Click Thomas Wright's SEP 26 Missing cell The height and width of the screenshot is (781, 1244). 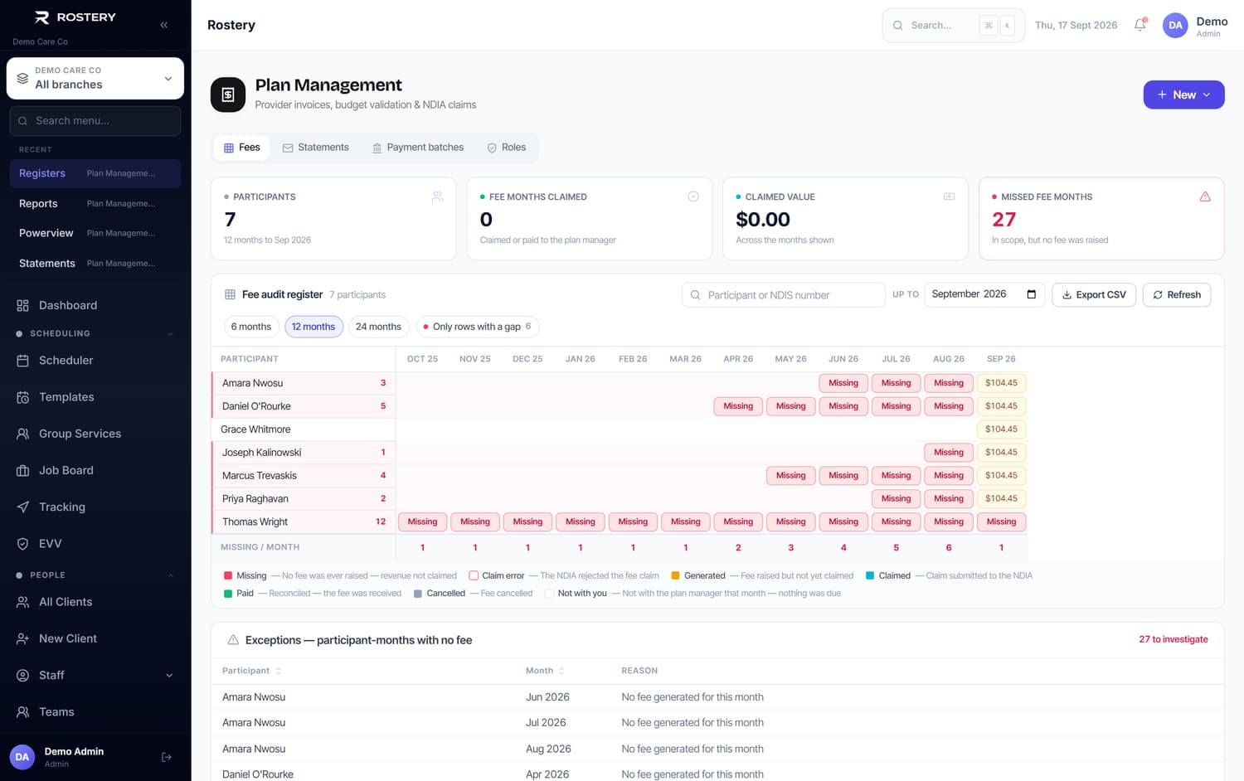1001,522
